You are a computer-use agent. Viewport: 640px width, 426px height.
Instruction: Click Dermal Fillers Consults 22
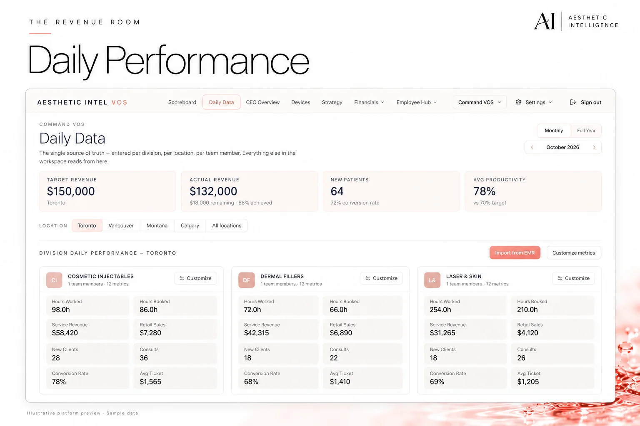(x=363, y=354)
